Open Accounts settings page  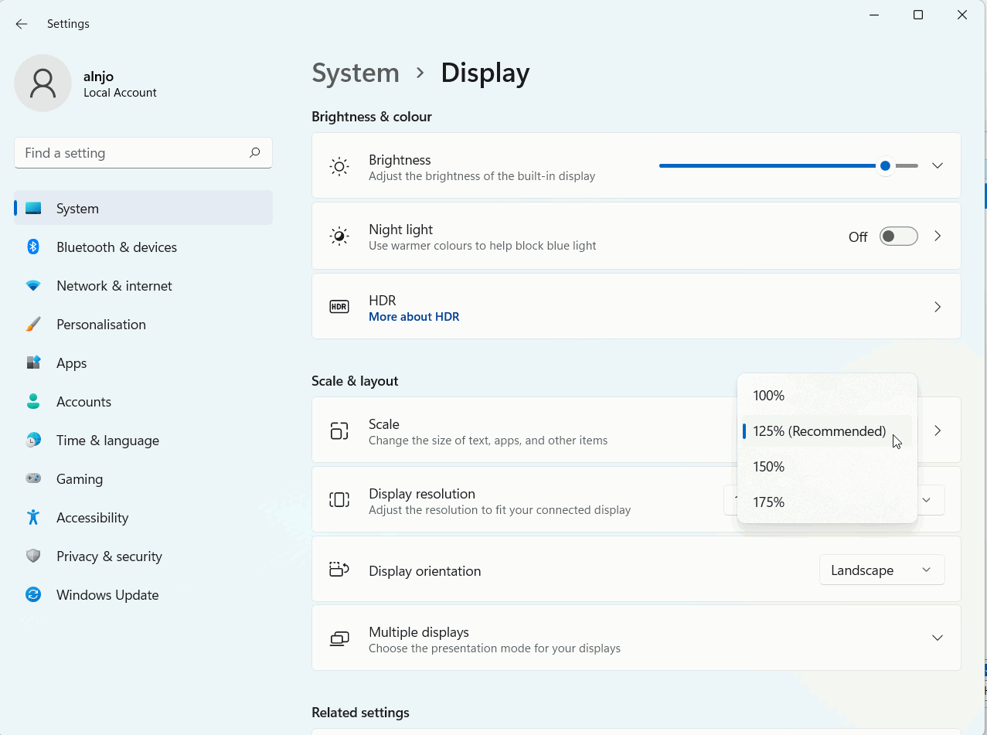coord(143,402)
